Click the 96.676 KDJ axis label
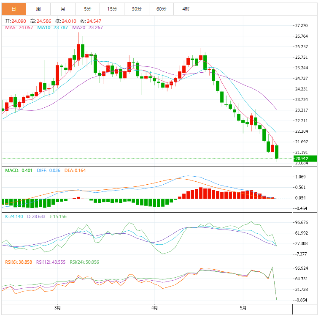This screenshot has width=321, height=317. pos(301,222)
